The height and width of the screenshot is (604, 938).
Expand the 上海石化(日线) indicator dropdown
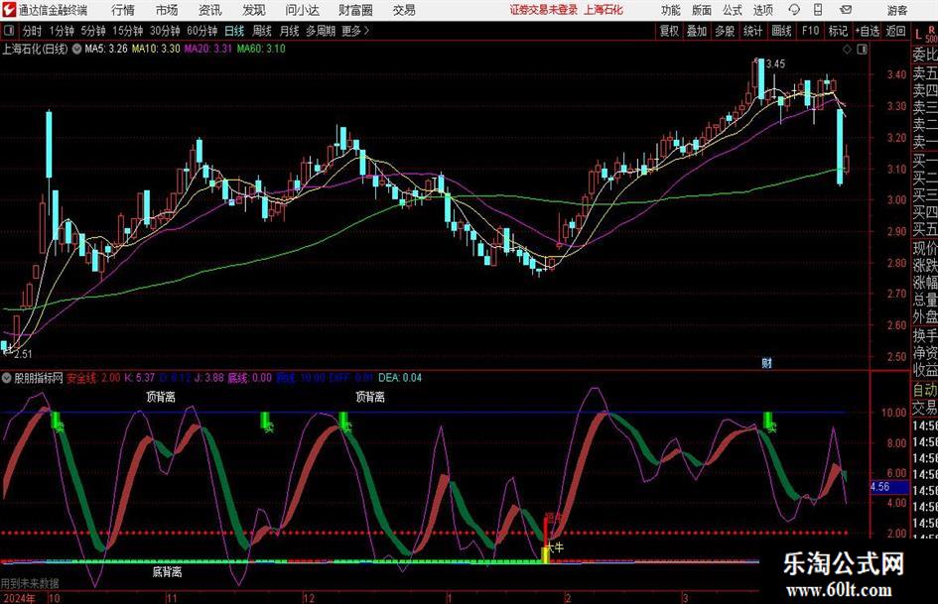(77, 49)
